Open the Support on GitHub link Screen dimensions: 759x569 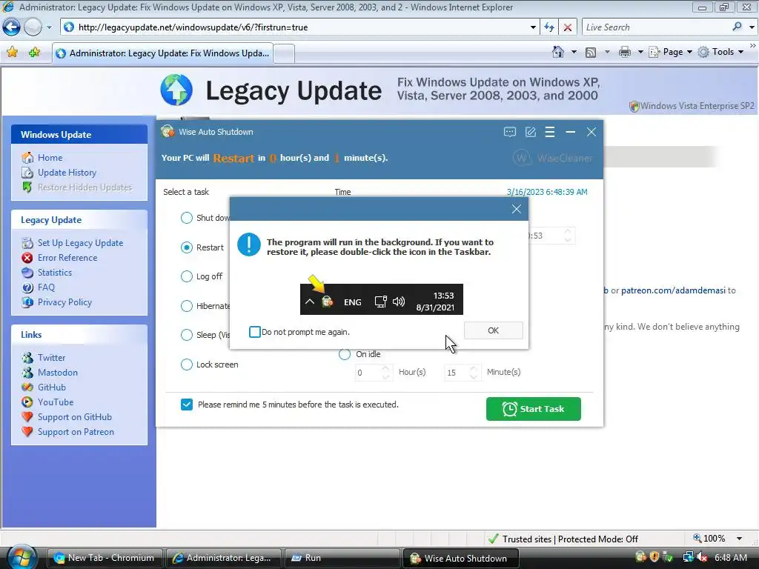click(x=75, y=417)
